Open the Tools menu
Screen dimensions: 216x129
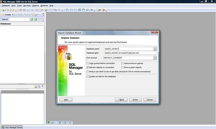[x=19, y=6]
